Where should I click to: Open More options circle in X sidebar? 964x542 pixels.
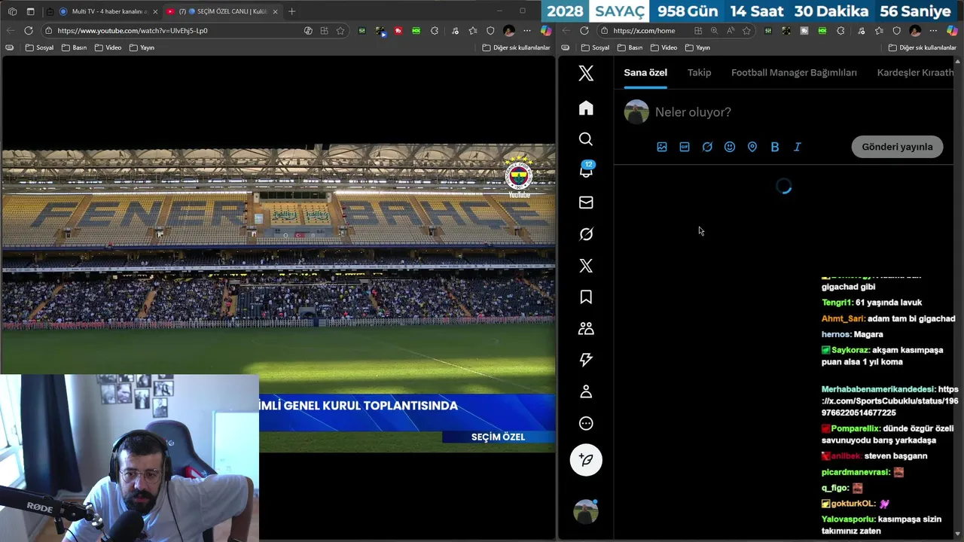click(x=586, y=423)
